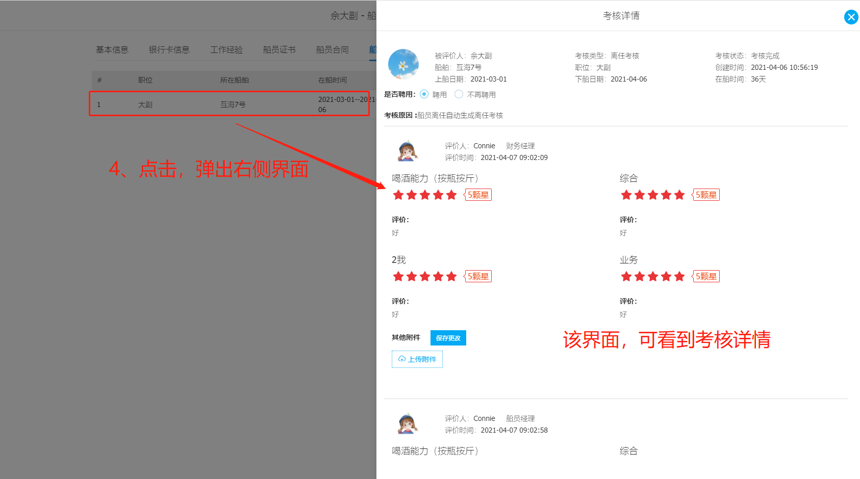Image resolution: width=860 pixels, height=479 pixels.
Task: Click the 其他附件 label
Action: tap(406, 337)
